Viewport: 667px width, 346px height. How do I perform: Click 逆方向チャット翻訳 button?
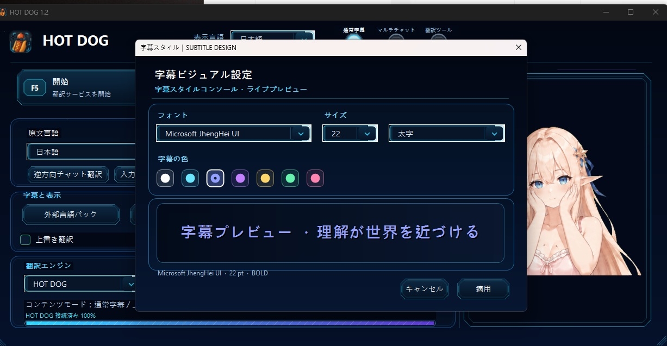tap(68, 174)
